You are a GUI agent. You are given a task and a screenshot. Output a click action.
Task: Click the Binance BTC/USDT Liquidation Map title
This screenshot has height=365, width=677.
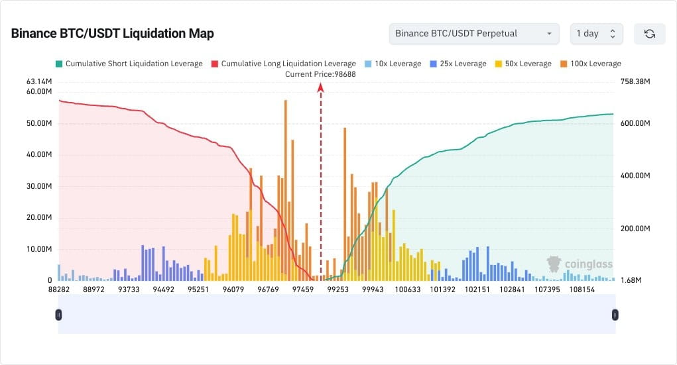[112, 34]
